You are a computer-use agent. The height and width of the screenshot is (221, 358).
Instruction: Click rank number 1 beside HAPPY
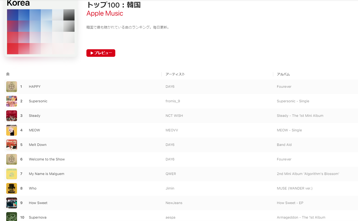(x=21, y=87)
